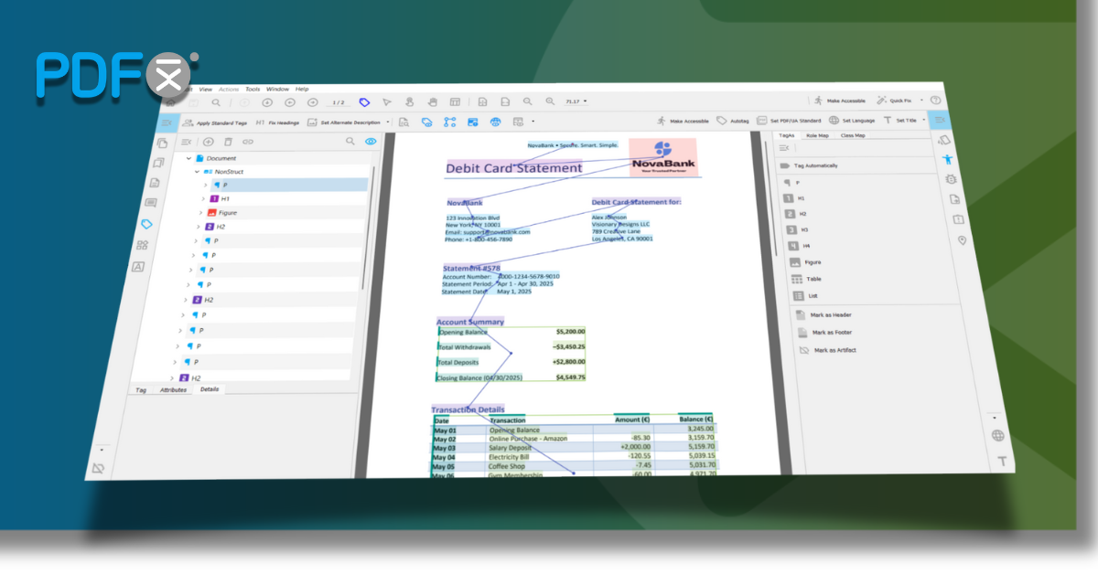This screenshot has width=1098, height=574.
Task: Click Mark as Artifact
Action: point(827,350)
